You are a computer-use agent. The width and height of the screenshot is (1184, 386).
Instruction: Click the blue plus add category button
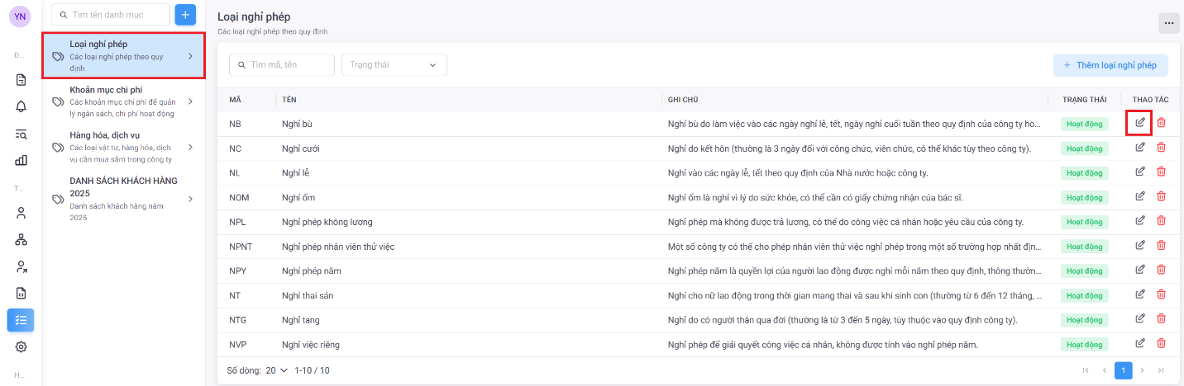click(x=185, y=15)
